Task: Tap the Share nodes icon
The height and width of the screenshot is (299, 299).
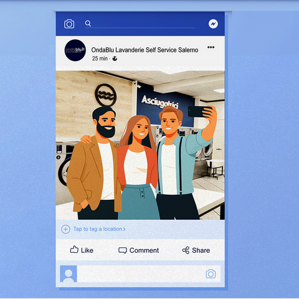Action: coord(186,250)
